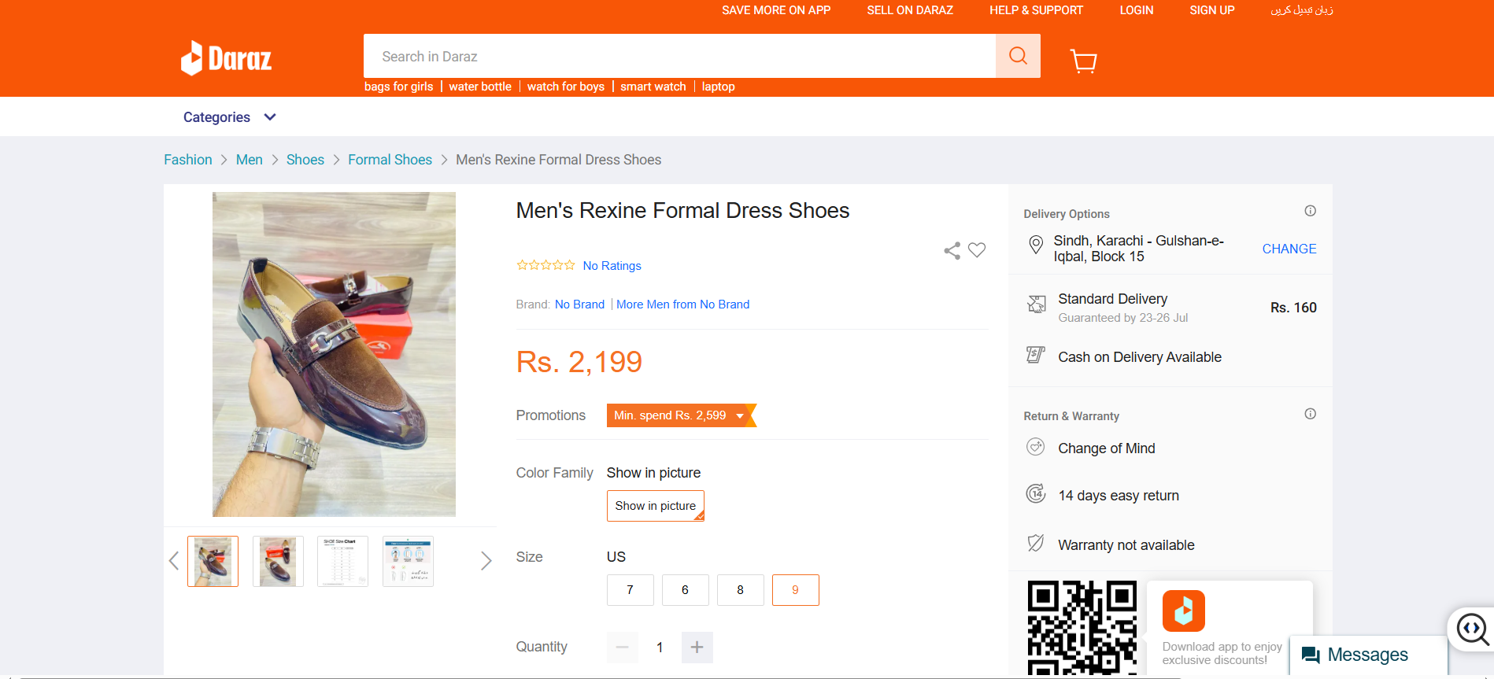Select size 7
The image size is (1494, 679).
coord(630,590)
